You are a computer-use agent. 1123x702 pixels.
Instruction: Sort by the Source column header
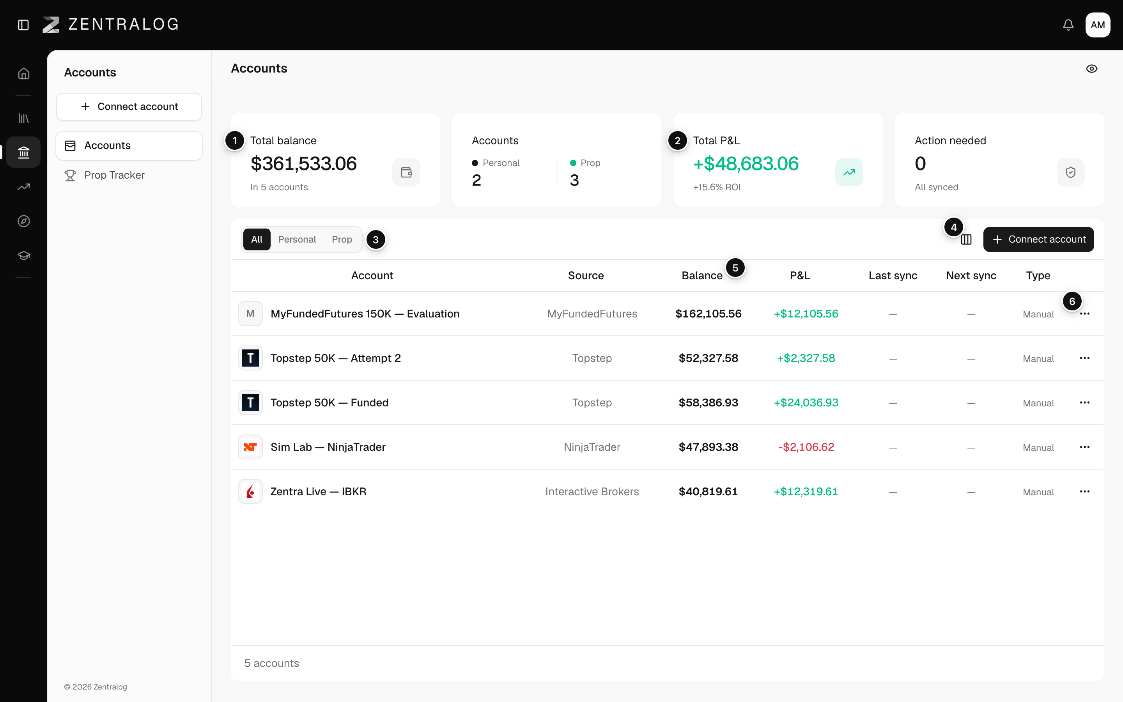click(586, 276)
